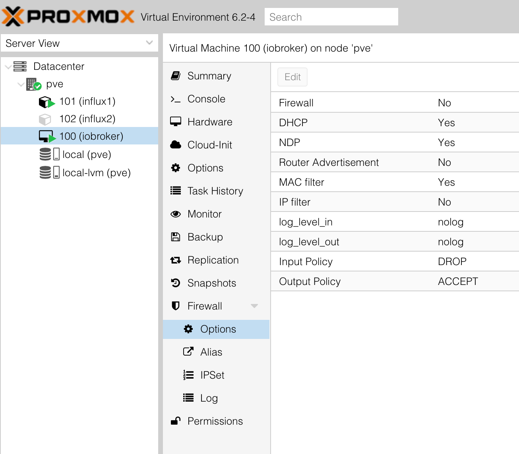Click the Summary book icon
The width and height of the screenshot is (519, 454).
(x=176, y=75)
